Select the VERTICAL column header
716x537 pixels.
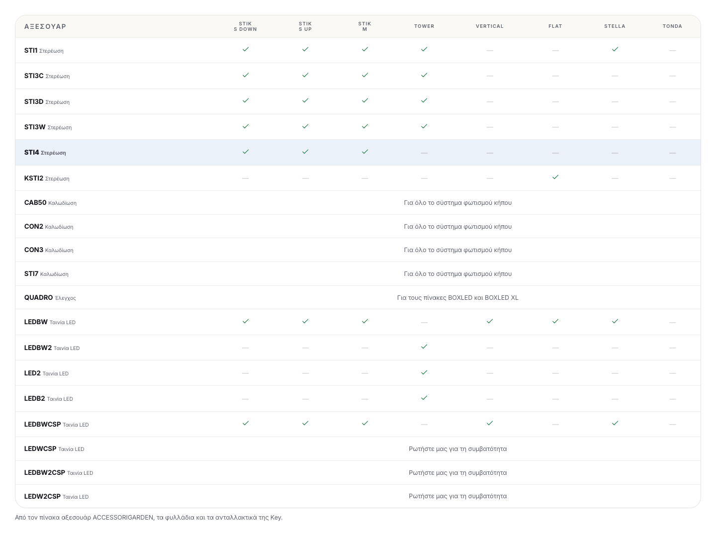click(x=490, y=26)
